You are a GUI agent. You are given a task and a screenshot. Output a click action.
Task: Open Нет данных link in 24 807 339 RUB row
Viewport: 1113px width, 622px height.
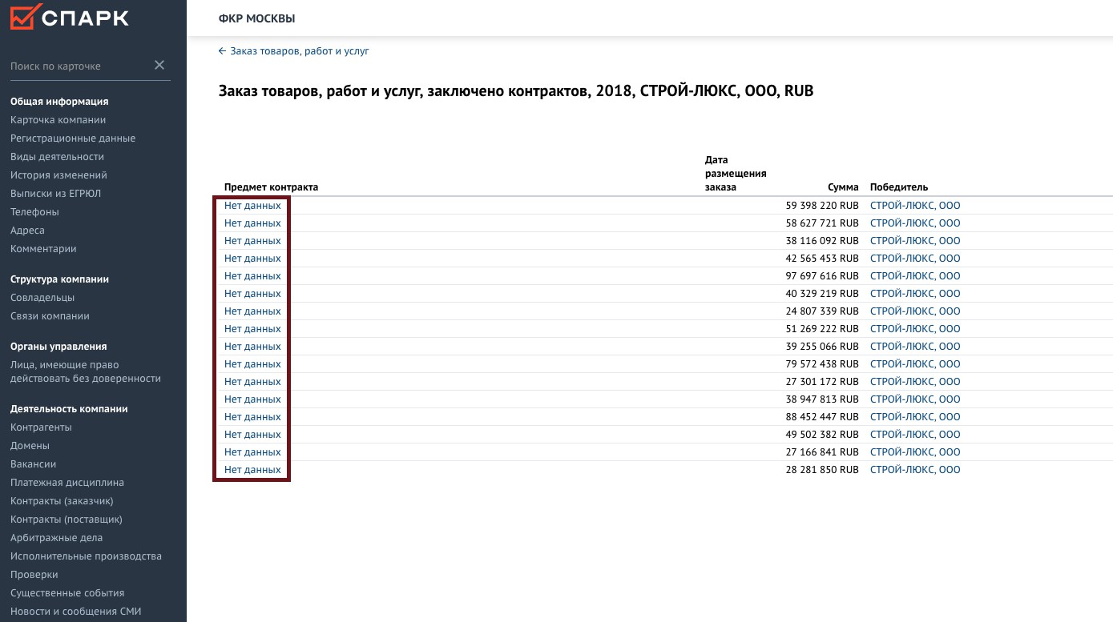[252, 311]
